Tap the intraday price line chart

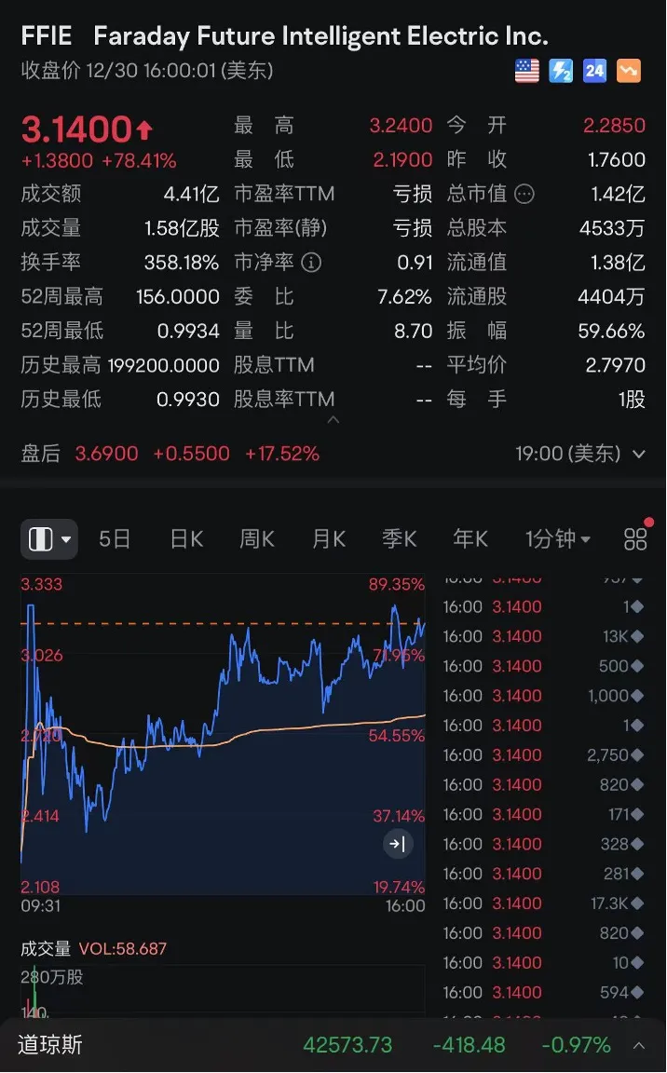click(223, 736)
